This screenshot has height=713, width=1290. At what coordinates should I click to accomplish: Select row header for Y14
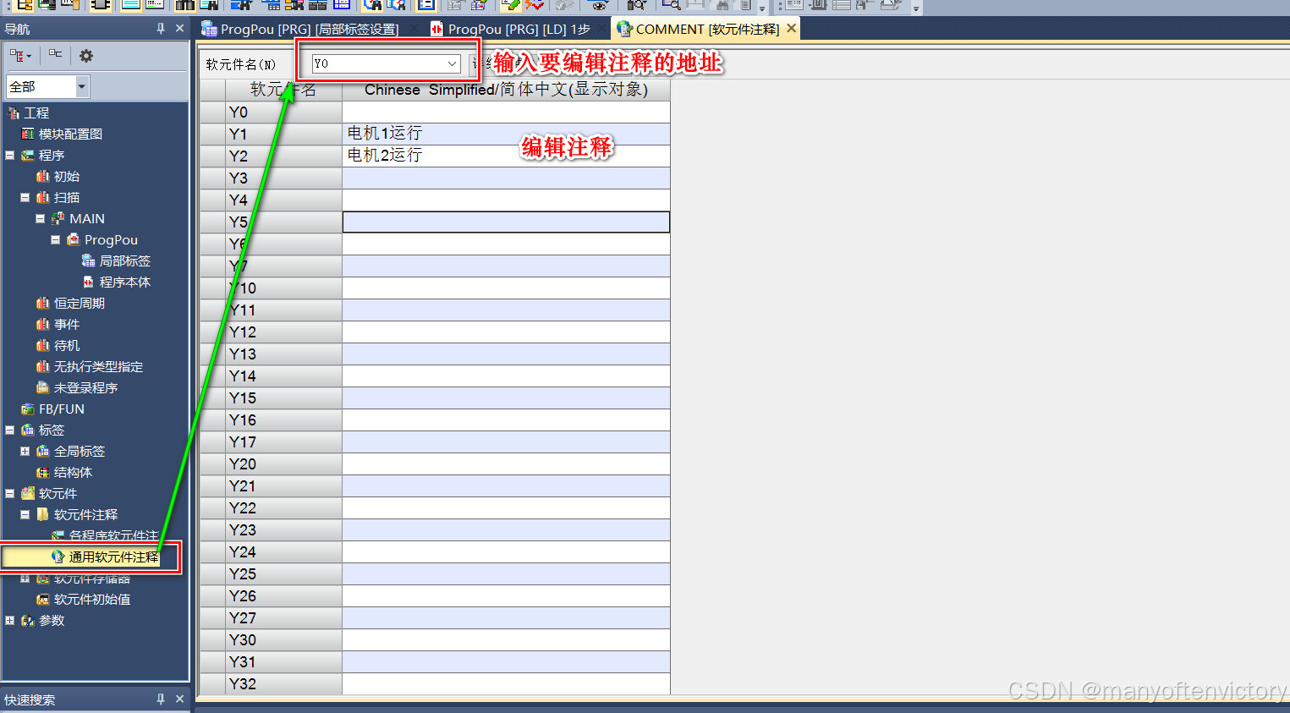(212, 376)
